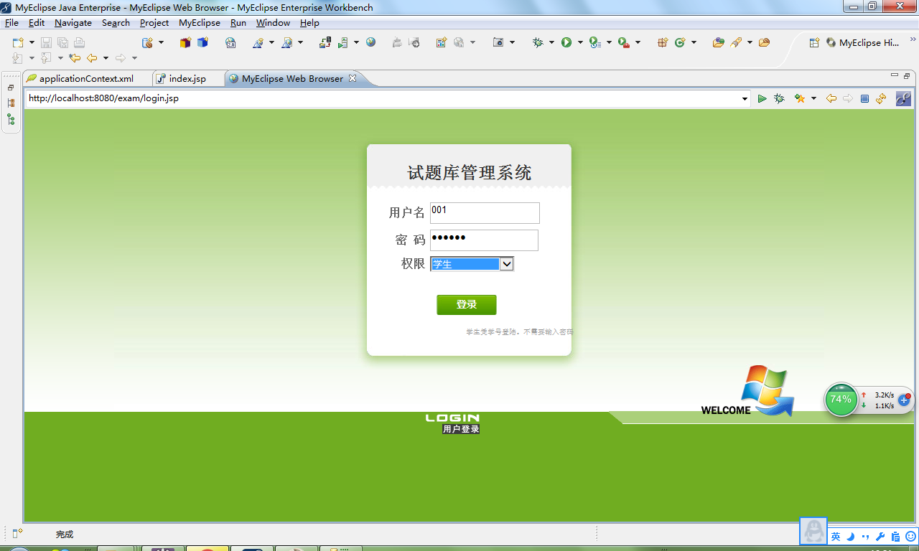Click the 74% circular progress indicator in tray

841,400
